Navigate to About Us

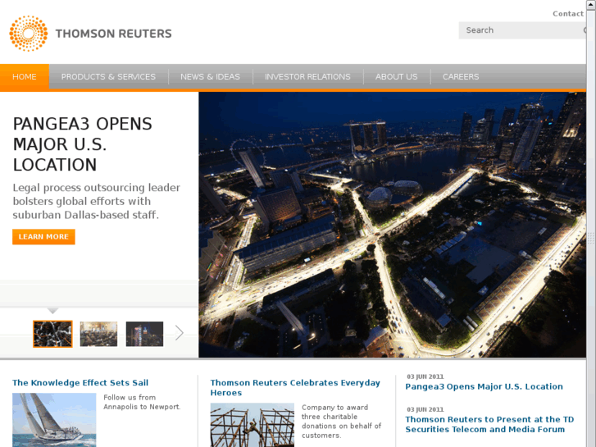[x=397, y=77]
